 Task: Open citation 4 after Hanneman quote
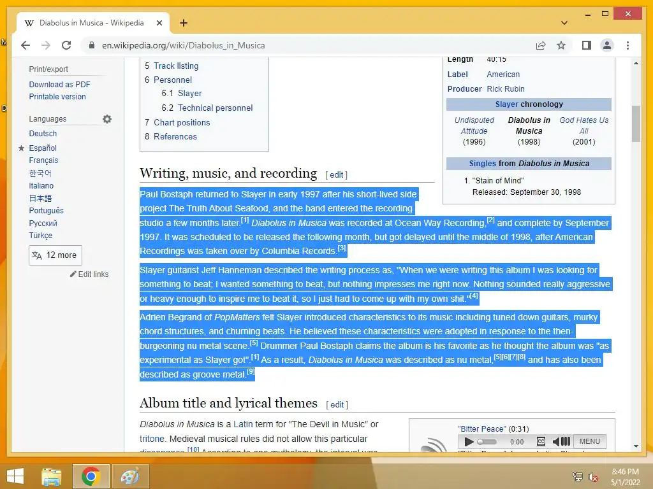474,295
